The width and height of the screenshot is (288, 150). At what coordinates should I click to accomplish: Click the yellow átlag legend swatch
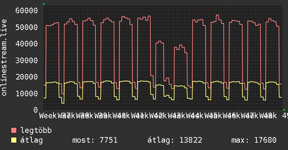(14, 140)
